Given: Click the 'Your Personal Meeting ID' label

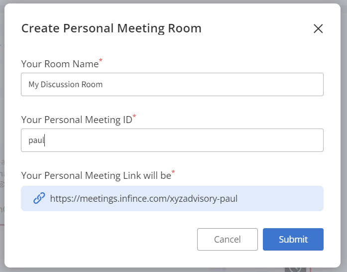Looking at the screenshot, I should tap(76, 120).
